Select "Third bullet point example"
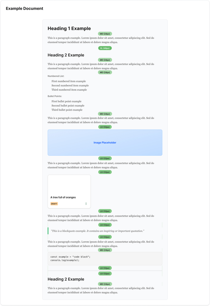Image resolution: width=210 pixels, height=306 pixels. pos(67,110)
